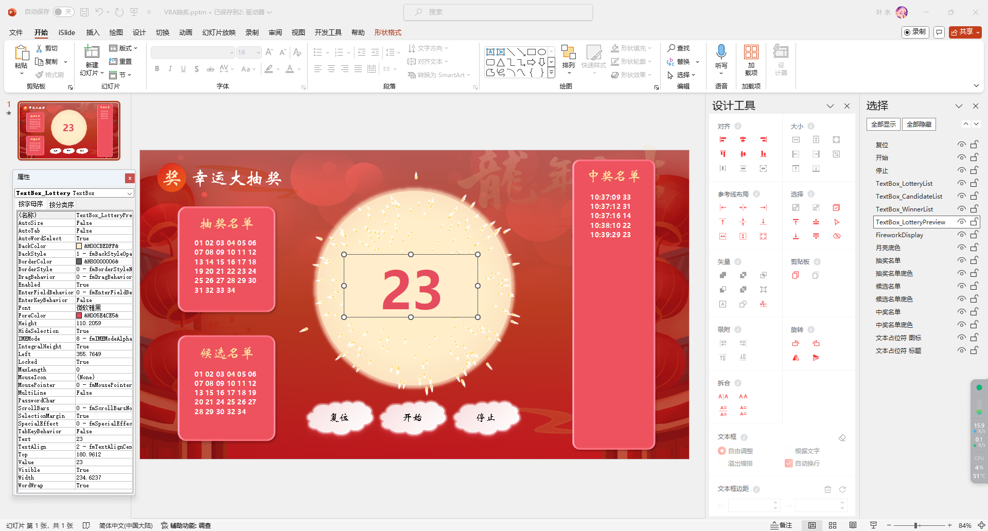Open the Developer (开发工具) tab
The image size is (988, 531).
tap(328, 32)
